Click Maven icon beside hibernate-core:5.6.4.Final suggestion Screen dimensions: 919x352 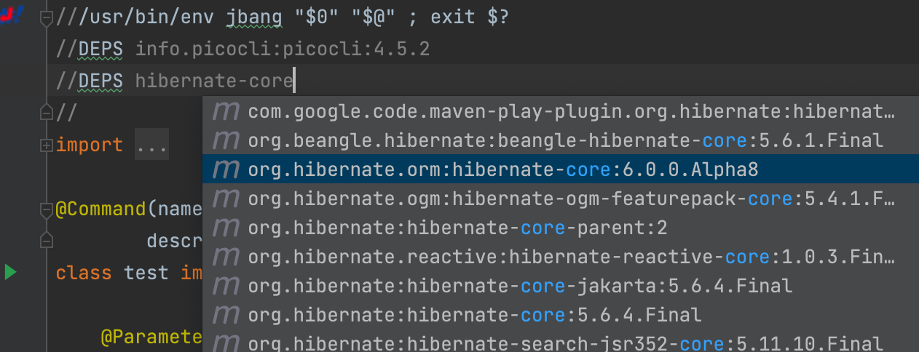pyautogui.click(x=226, y=316)
